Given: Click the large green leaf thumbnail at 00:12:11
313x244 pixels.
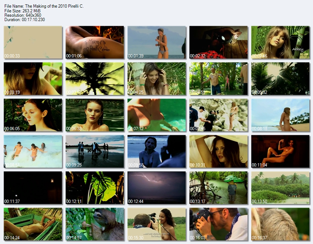Looking at the screenshot, I should (x=95, y=188).
